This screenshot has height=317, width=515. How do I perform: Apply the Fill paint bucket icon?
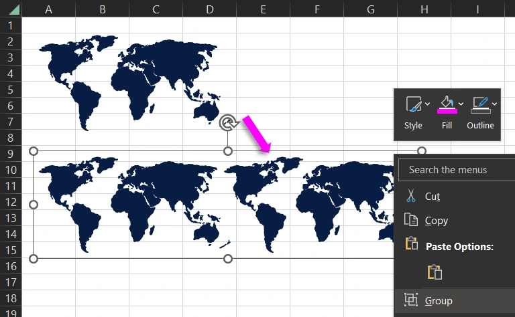[447, 102]
